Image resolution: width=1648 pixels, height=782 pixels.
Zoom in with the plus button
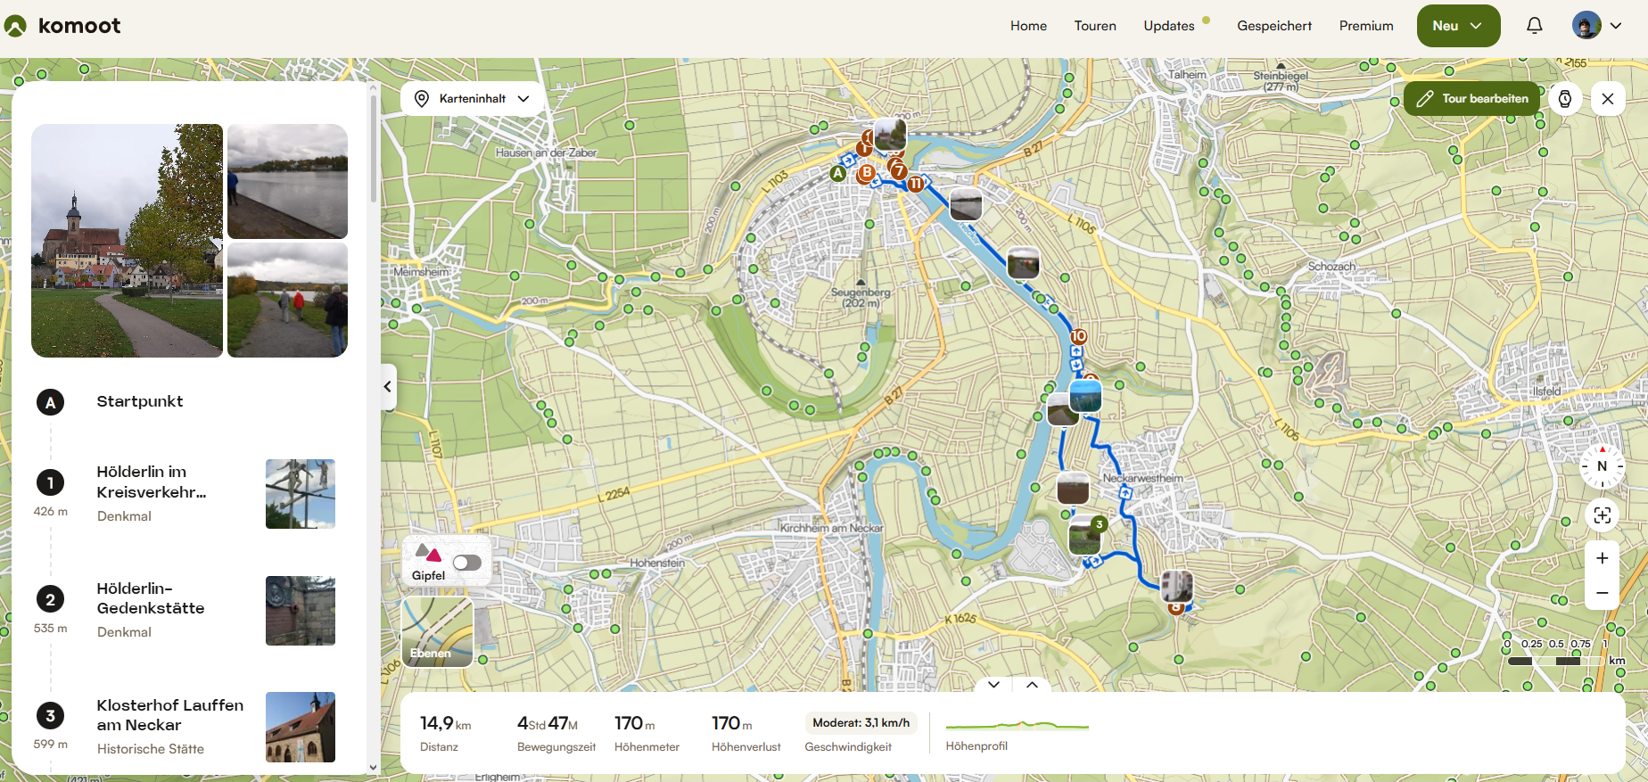(1602, 558)
